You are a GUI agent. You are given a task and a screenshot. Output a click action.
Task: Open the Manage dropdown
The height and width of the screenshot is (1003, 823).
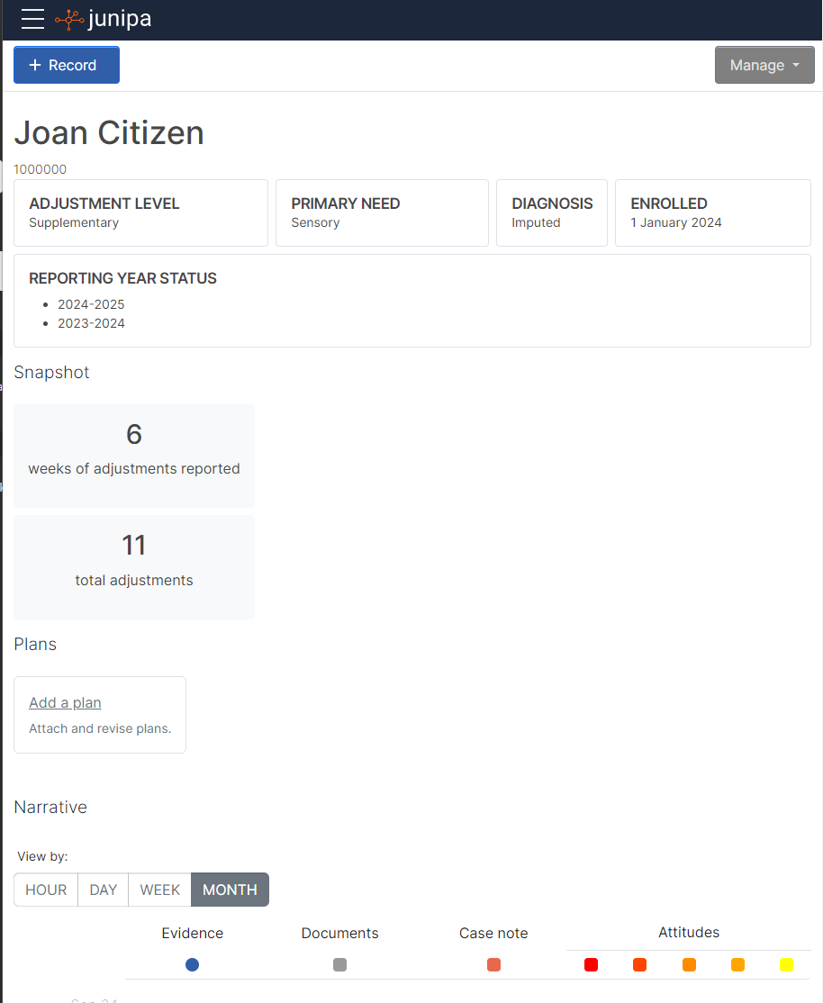(764, 65)
